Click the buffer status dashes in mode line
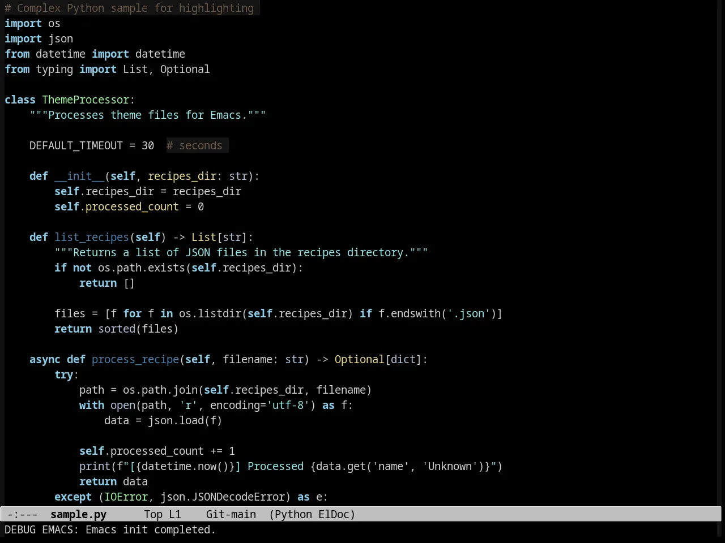 [x=22, y=514]
